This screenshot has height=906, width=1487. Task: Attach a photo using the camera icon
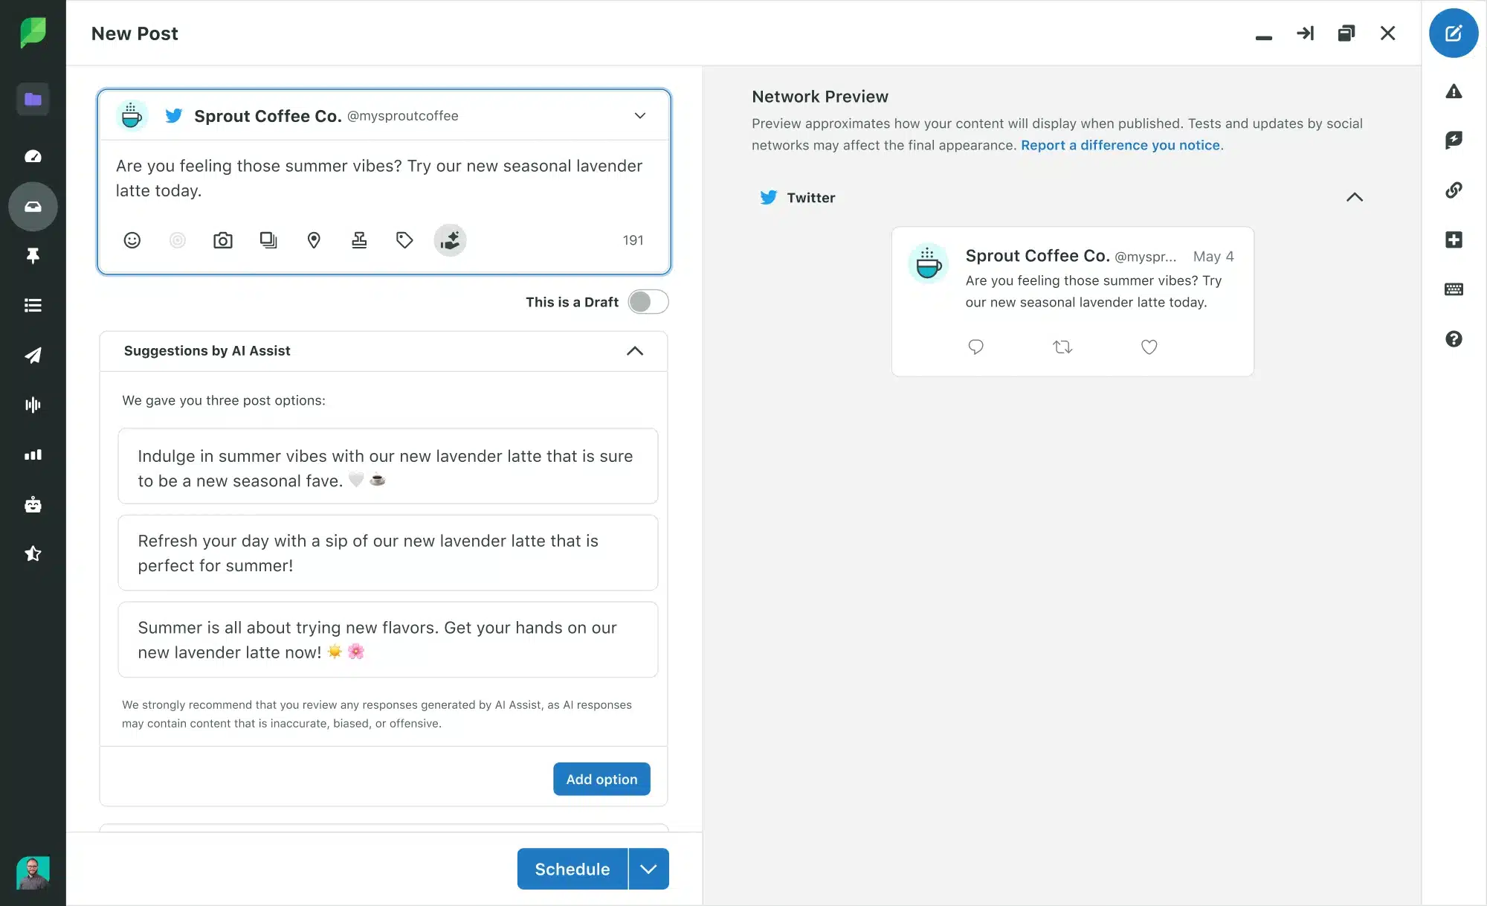tap(223, 240)
